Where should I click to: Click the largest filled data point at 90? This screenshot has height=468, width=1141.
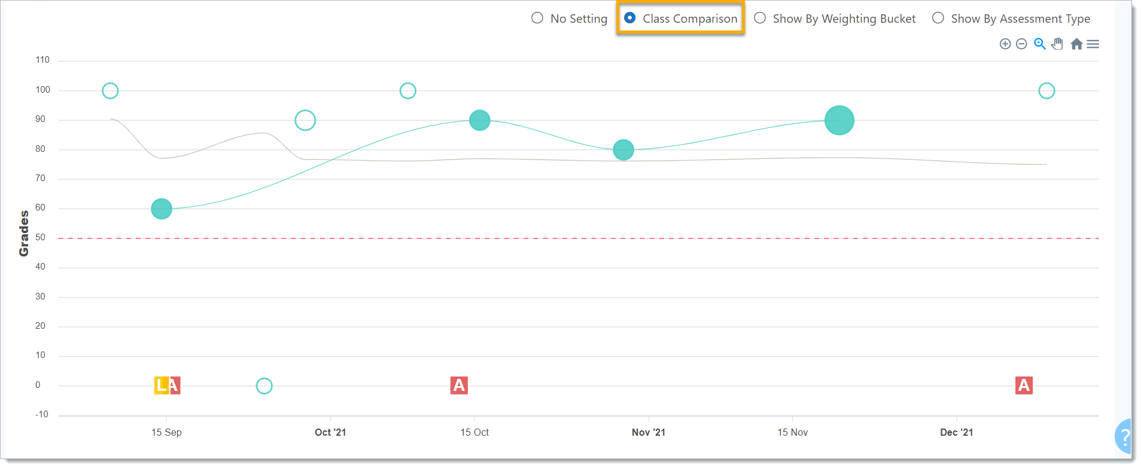click(839, 120)
